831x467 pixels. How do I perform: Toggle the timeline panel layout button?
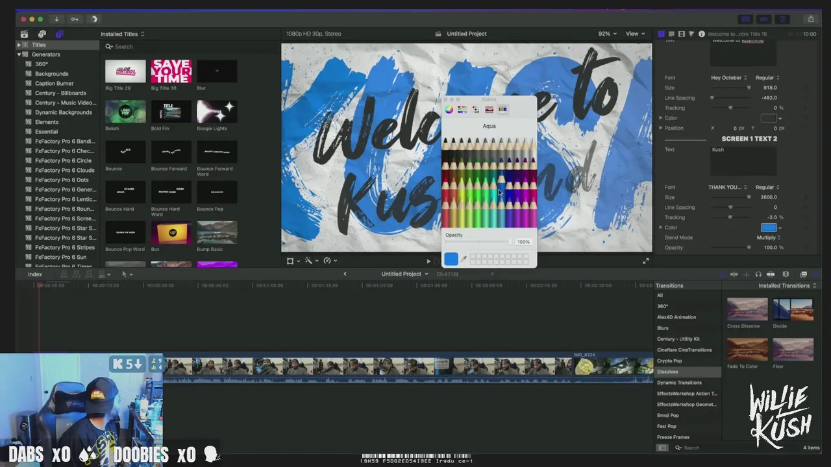coord(764,19)
